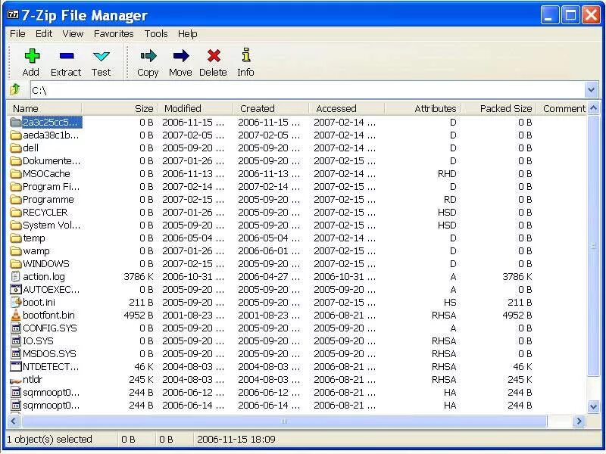This screenshot has width=606, height=454.
Task: Sort by the Comment column header
Action: point(562,108)
